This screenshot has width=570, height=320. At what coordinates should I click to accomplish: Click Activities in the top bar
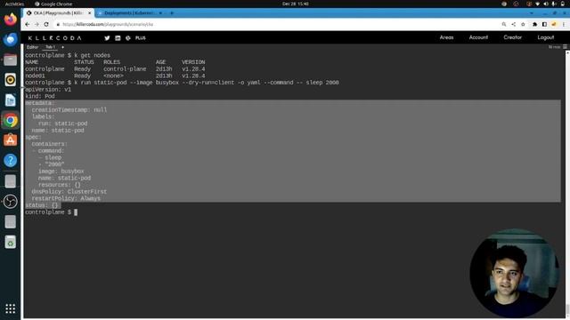click(14, 4)
